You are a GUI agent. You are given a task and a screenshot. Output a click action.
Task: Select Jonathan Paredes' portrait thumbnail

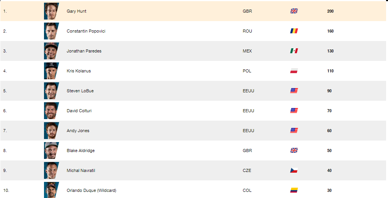pyautogui.click(x=52, y=51)
